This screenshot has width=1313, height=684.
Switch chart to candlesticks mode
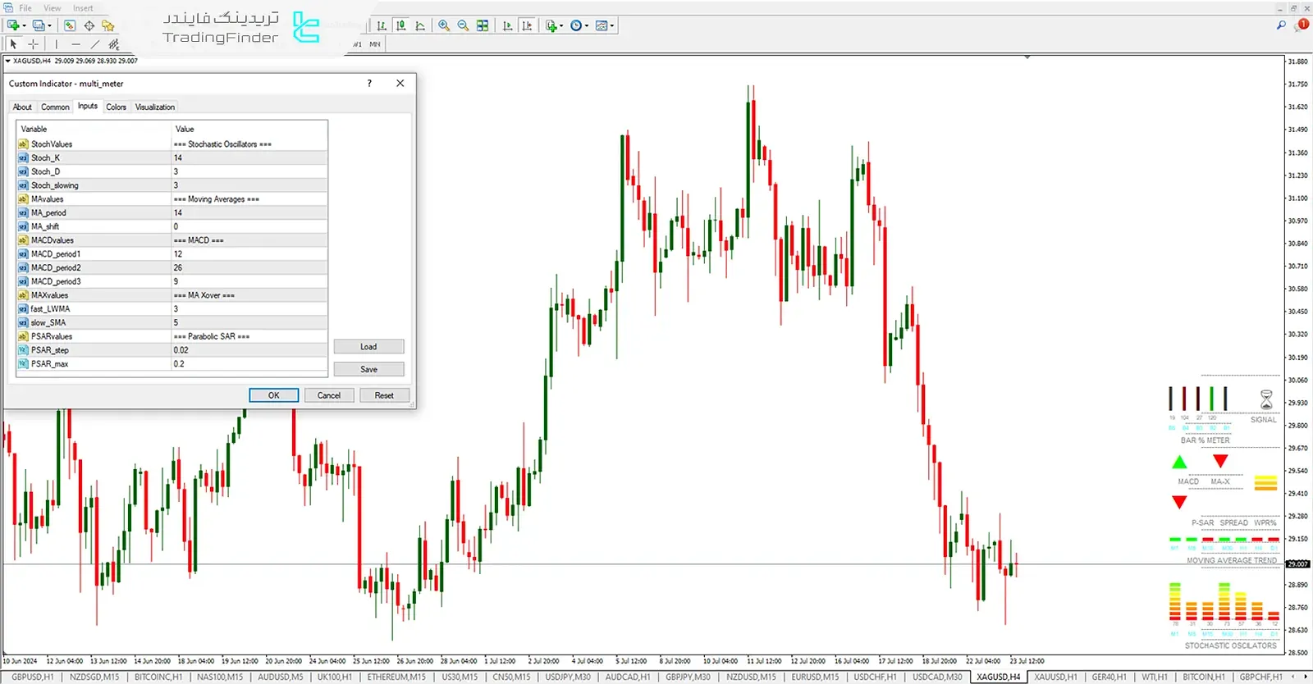pyautogui.click(x=400, y=25)
